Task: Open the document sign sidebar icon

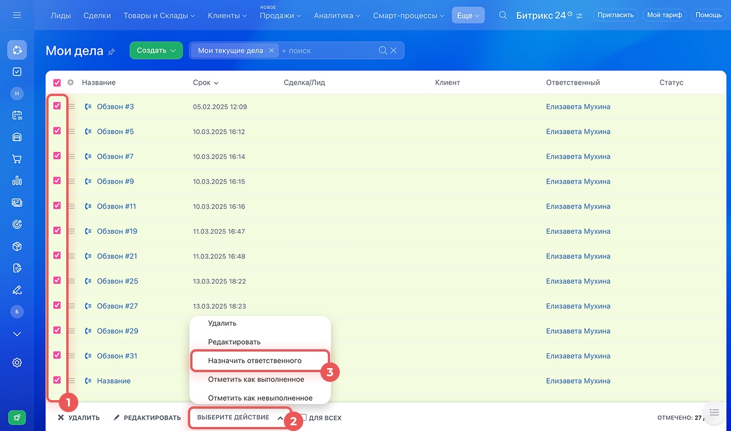Action: click(x=17, y=268)
